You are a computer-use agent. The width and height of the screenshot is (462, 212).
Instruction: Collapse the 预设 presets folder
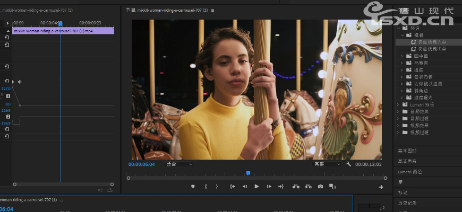point(399,28)
